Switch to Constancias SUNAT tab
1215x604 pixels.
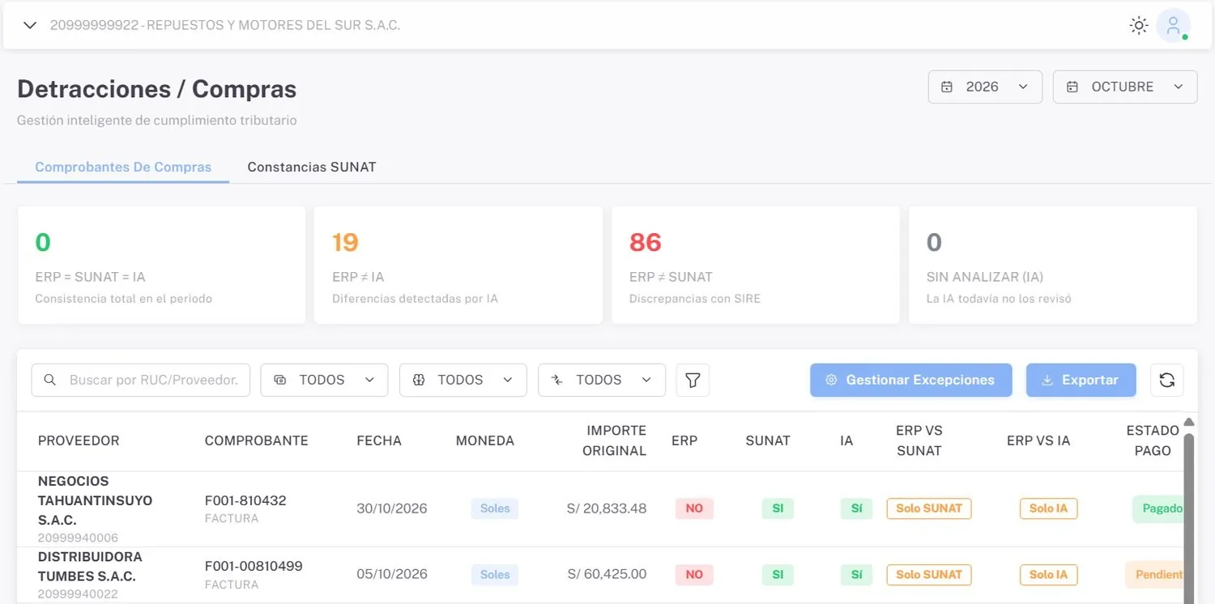pyautogui.click(x=312, y=167)
